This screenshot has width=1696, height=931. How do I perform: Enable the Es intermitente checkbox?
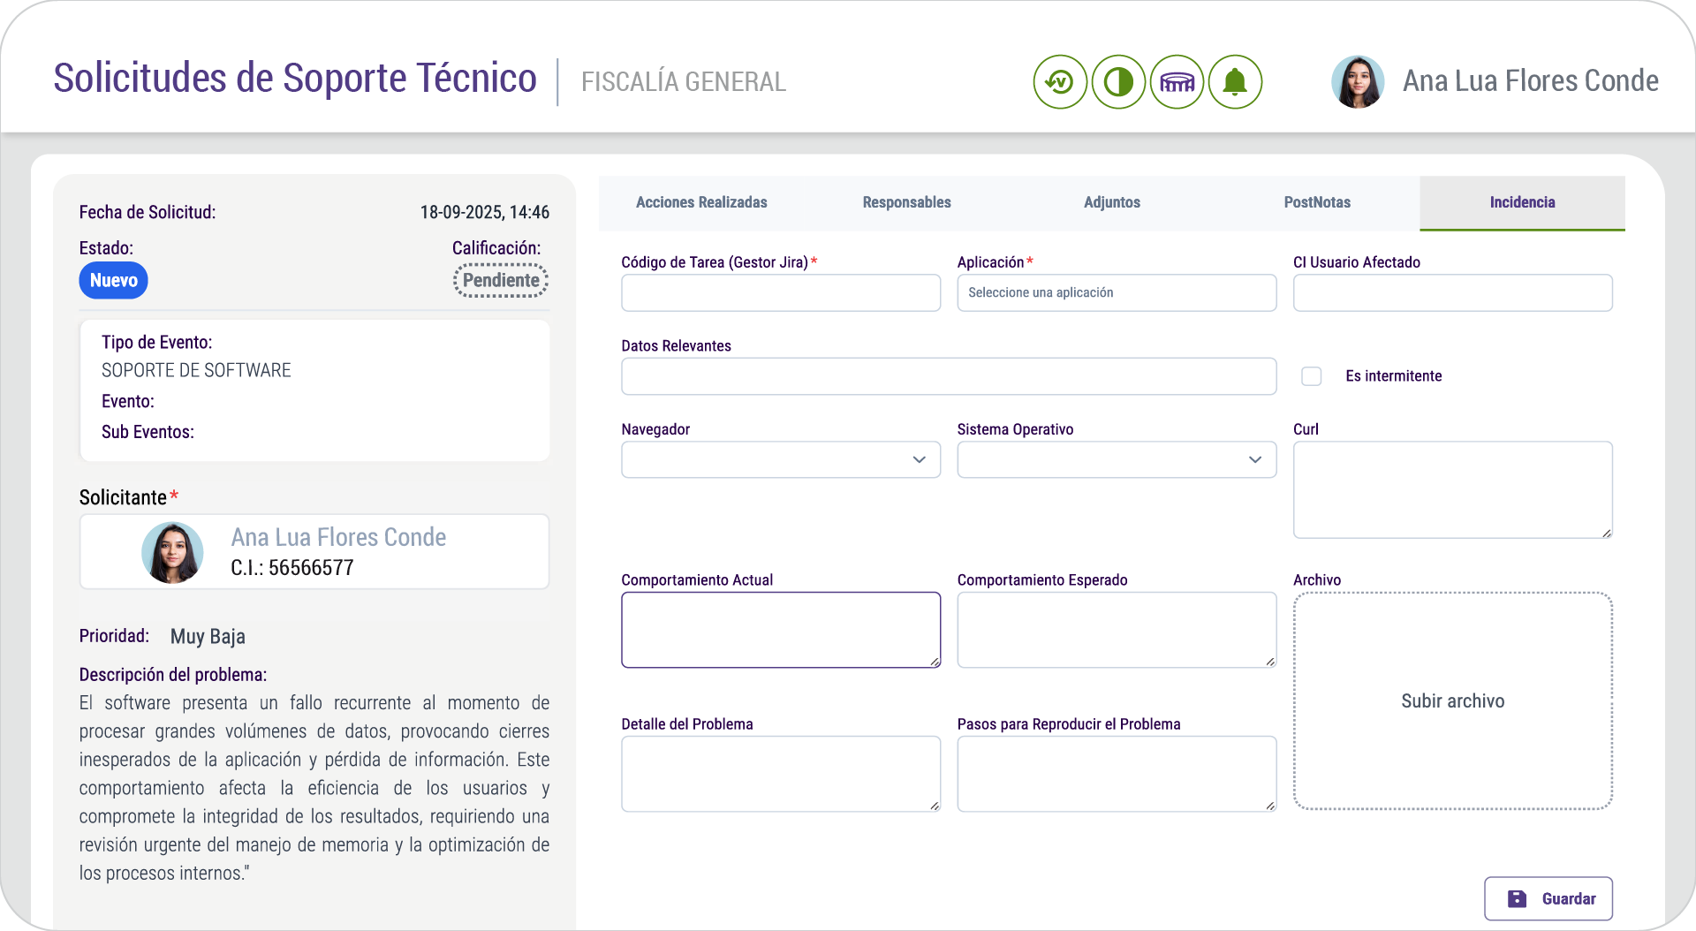coord(1311,376)
